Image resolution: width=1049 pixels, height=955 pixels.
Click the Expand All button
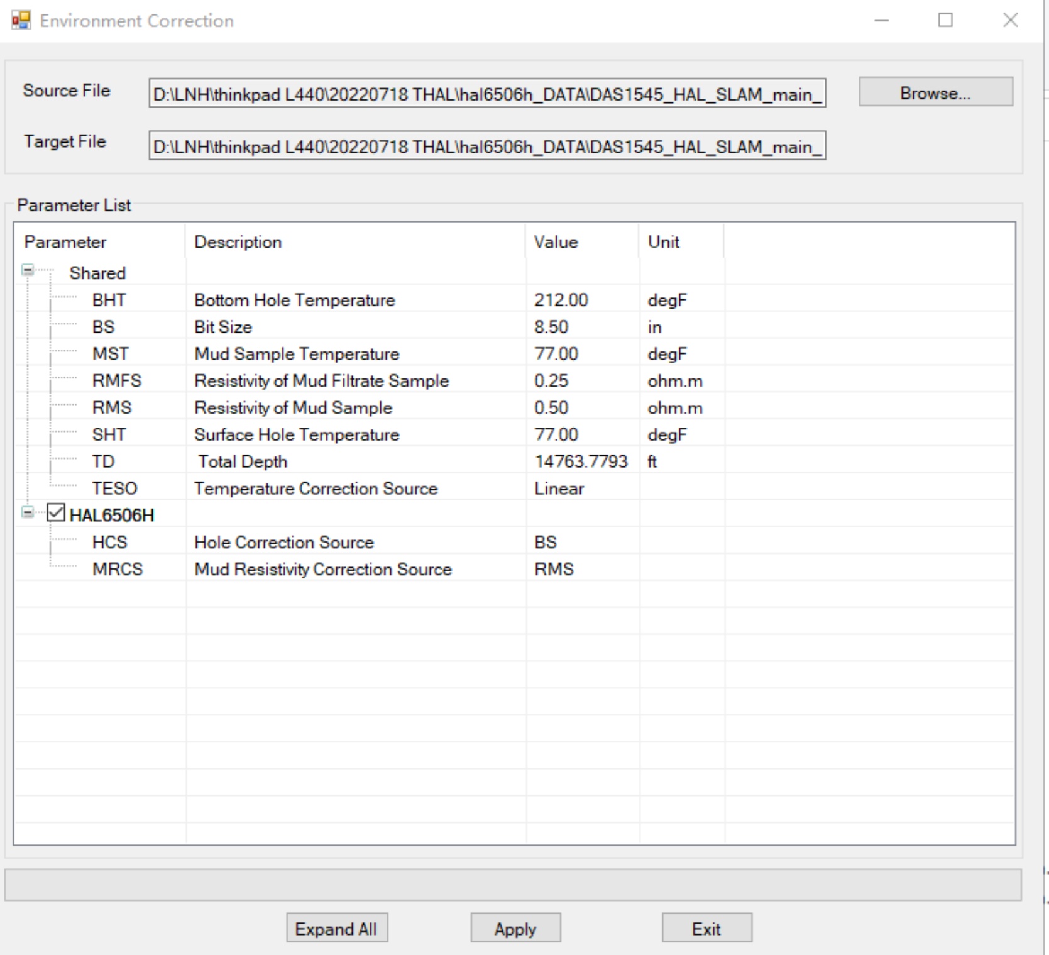336,928
